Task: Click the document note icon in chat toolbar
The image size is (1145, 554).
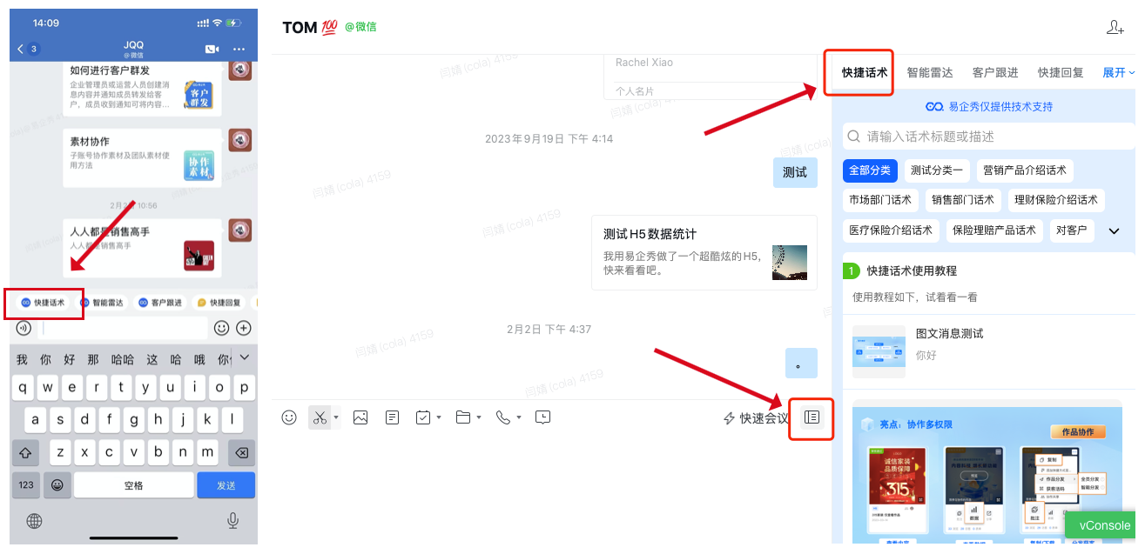Action: coord(393,417)
